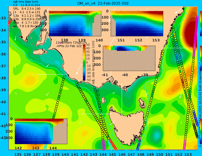Click latitude tick label -36
Screen dimensions: 202x156
click(x=3, y=54)
